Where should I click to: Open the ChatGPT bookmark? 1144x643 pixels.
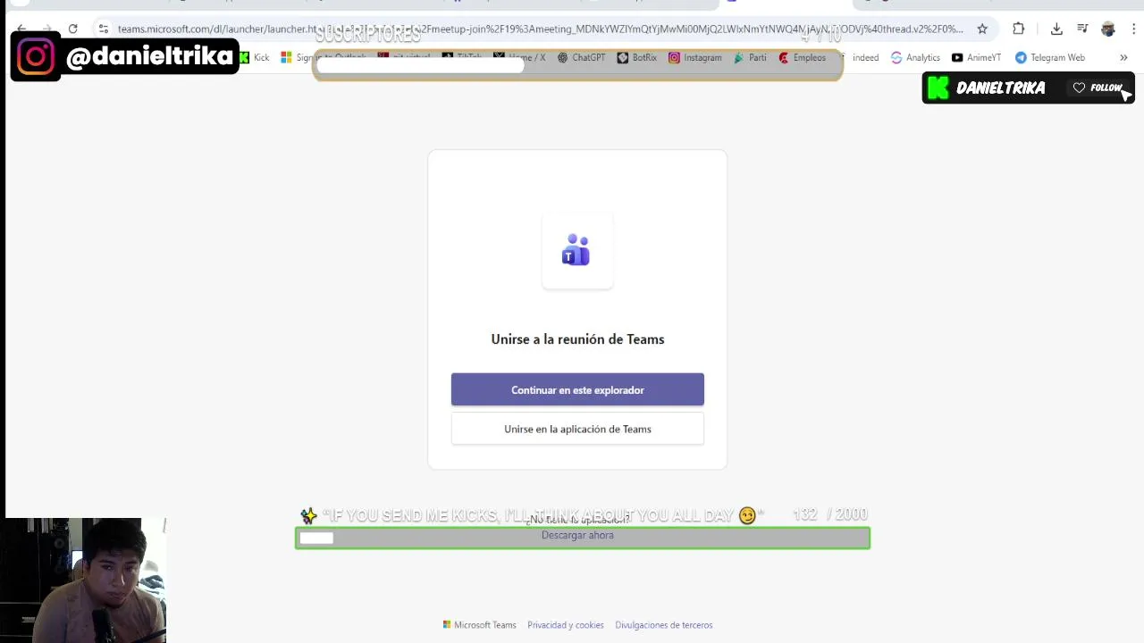tap(581, 57)
